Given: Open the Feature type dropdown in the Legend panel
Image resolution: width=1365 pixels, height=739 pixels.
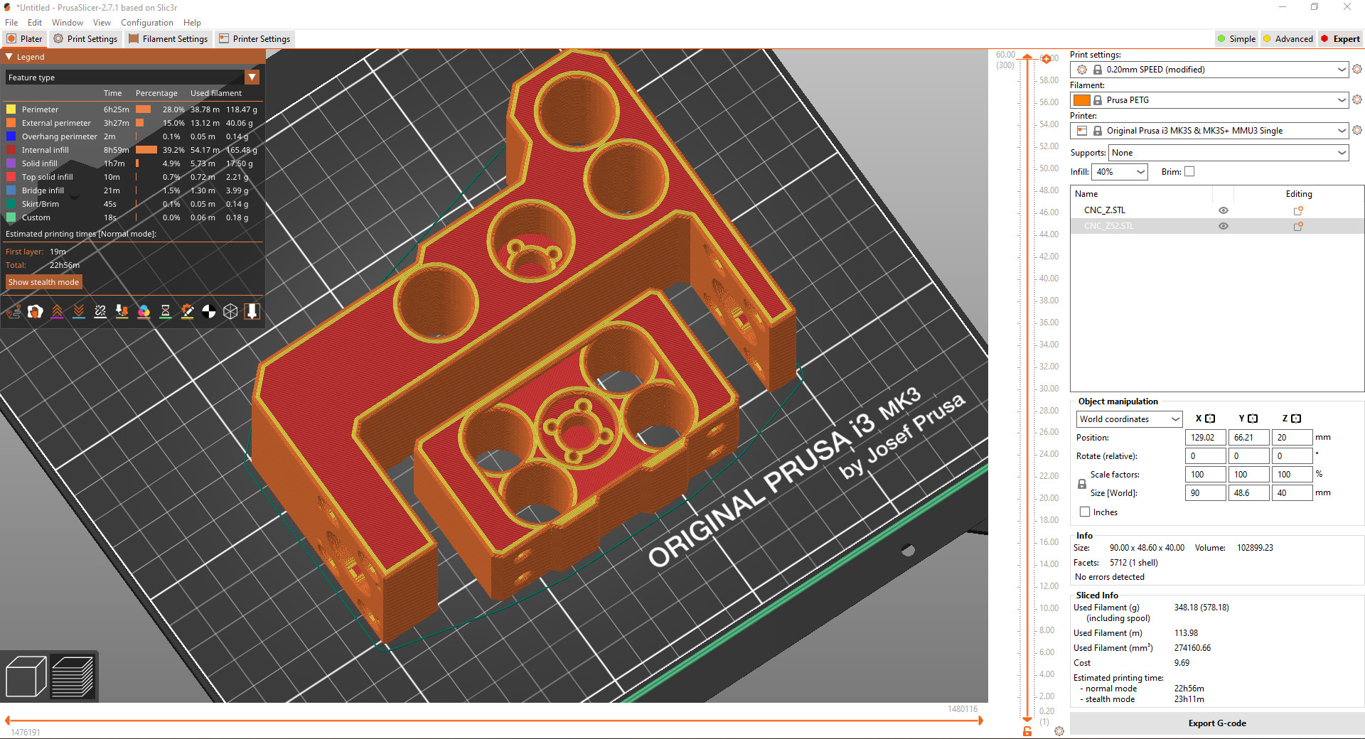Looking at the screenshot, I should pyautogui.click(x=252, y=77).
